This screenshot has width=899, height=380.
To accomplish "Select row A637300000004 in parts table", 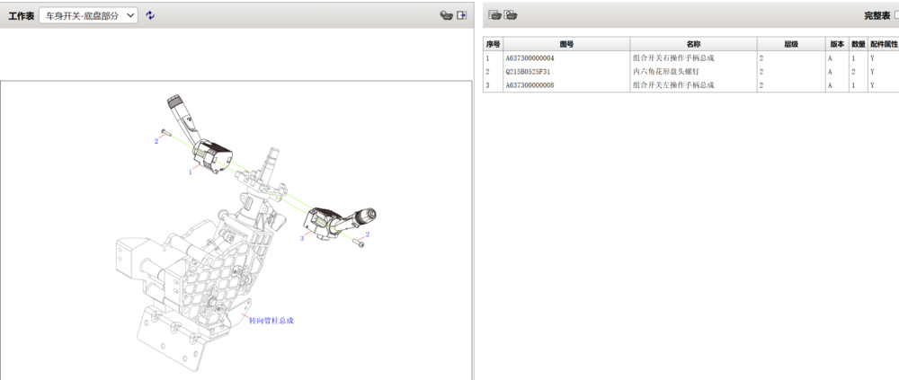I will [690, 57].
